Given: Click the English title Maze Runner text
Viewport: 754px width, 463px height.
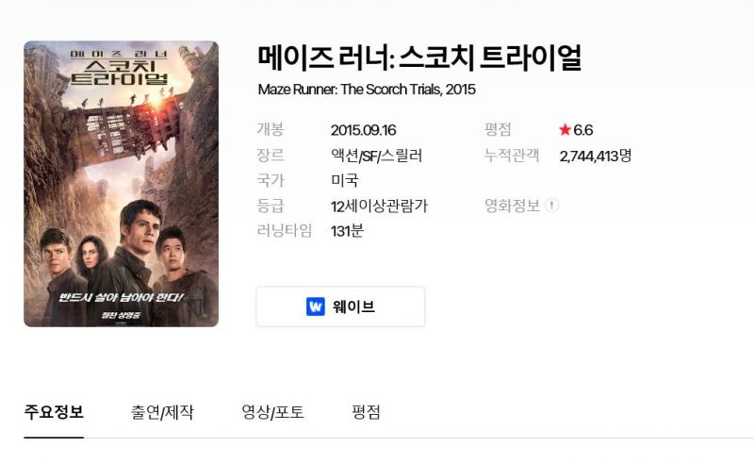Looking at the screenshot, I should tap(367, 90).
